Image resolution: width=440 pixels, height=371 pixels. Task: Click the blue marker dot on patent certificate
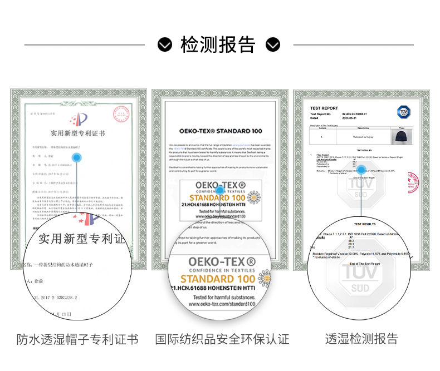coord(77,157)
